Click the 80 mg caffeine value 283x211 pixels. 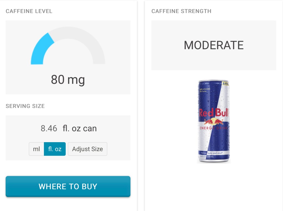[68, 80]
